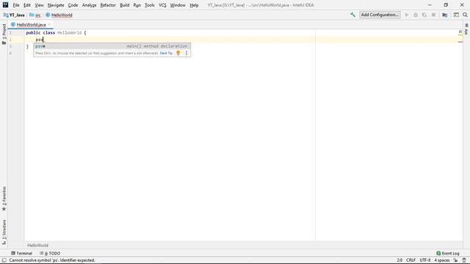The image size is (470, 264).
Task: Click HelloWorld breadcrumb at editor bottom
Action: (x=37, y=245)
